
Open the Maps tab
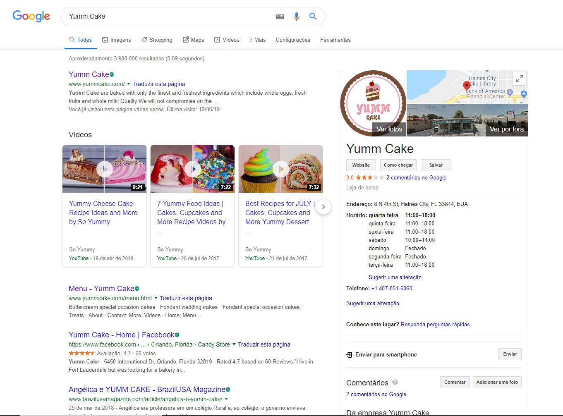tap(194, 40)
